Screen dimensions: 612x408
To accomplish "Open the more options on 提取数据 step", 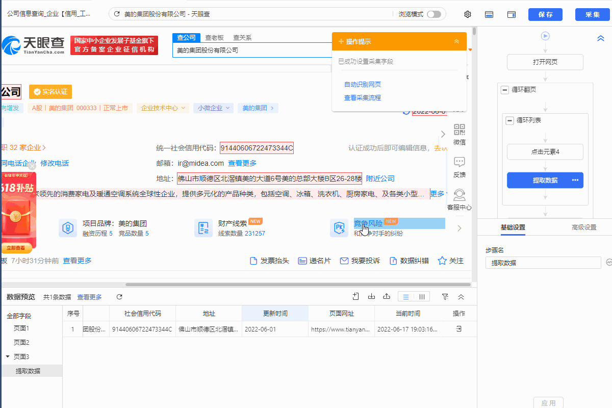I will (x=575, y=180).
